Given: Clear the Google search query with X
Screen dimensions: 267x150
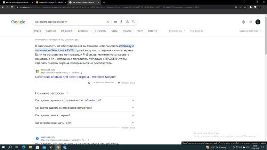Looking at the screenshot, I should pos(108,22).
